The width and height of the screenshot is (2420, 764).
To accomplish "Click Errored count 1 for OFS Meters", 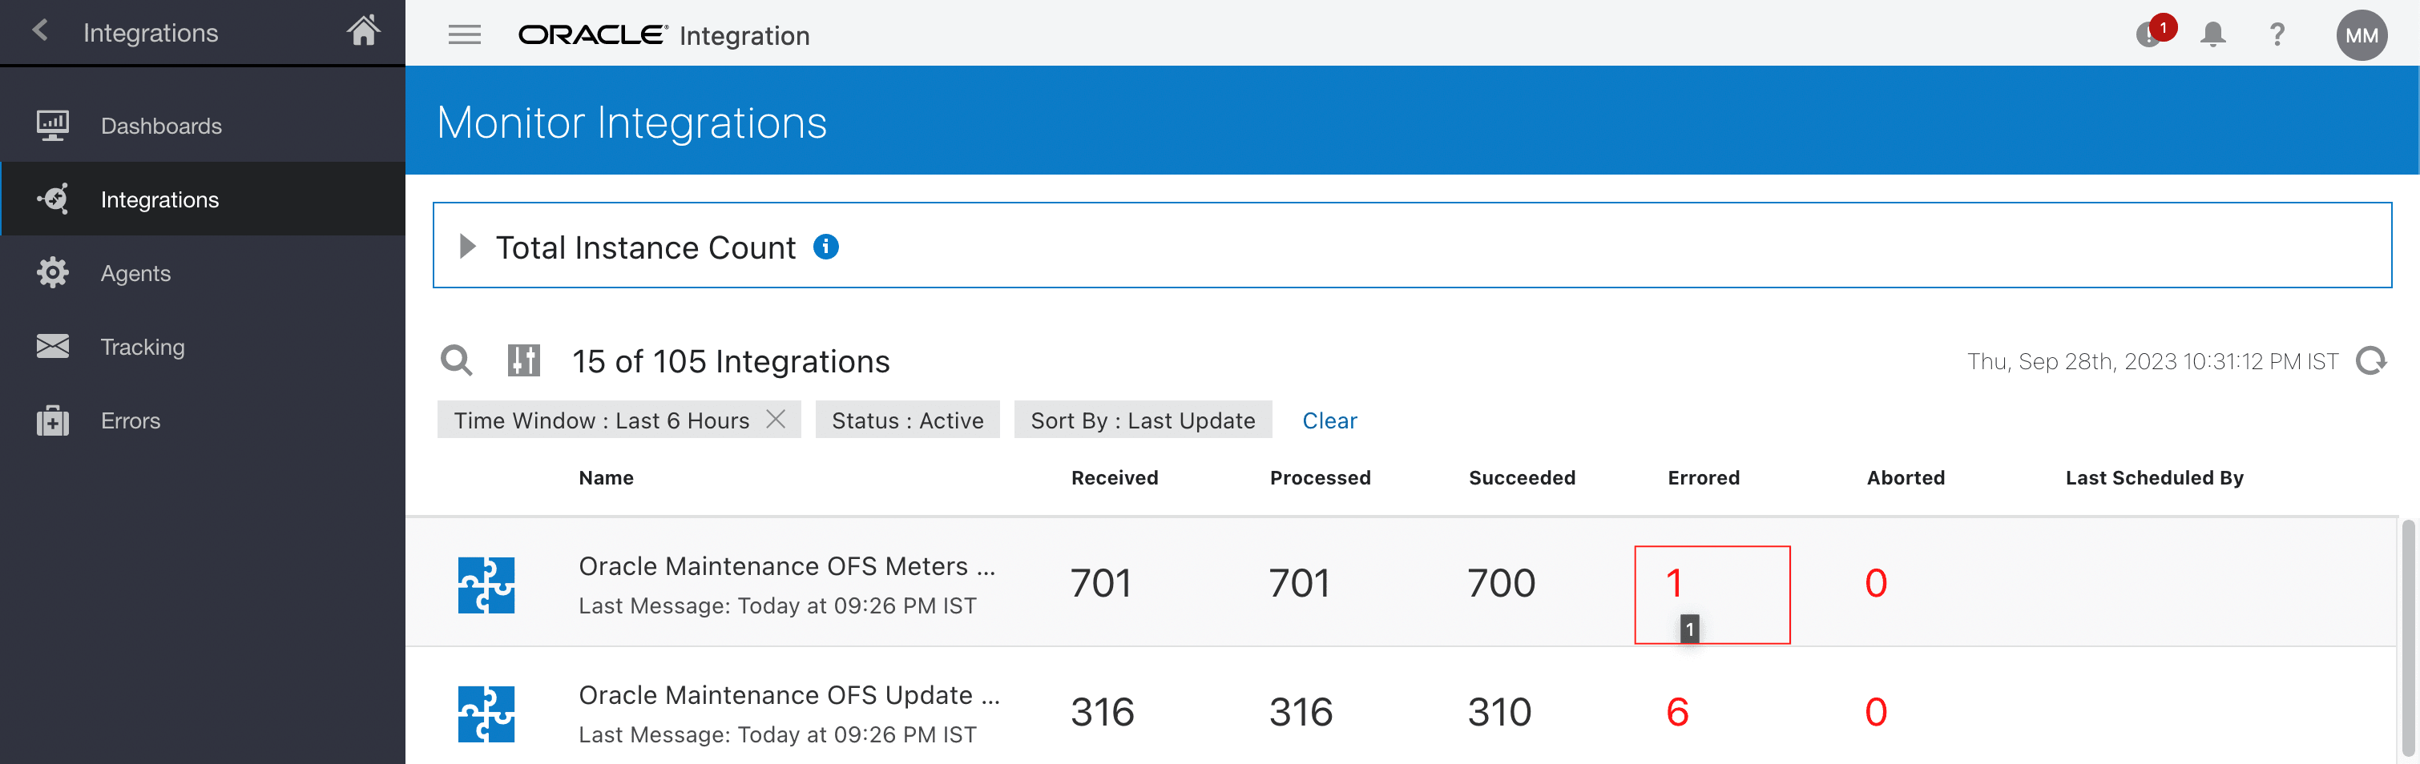I will [x=1674, y=584].
